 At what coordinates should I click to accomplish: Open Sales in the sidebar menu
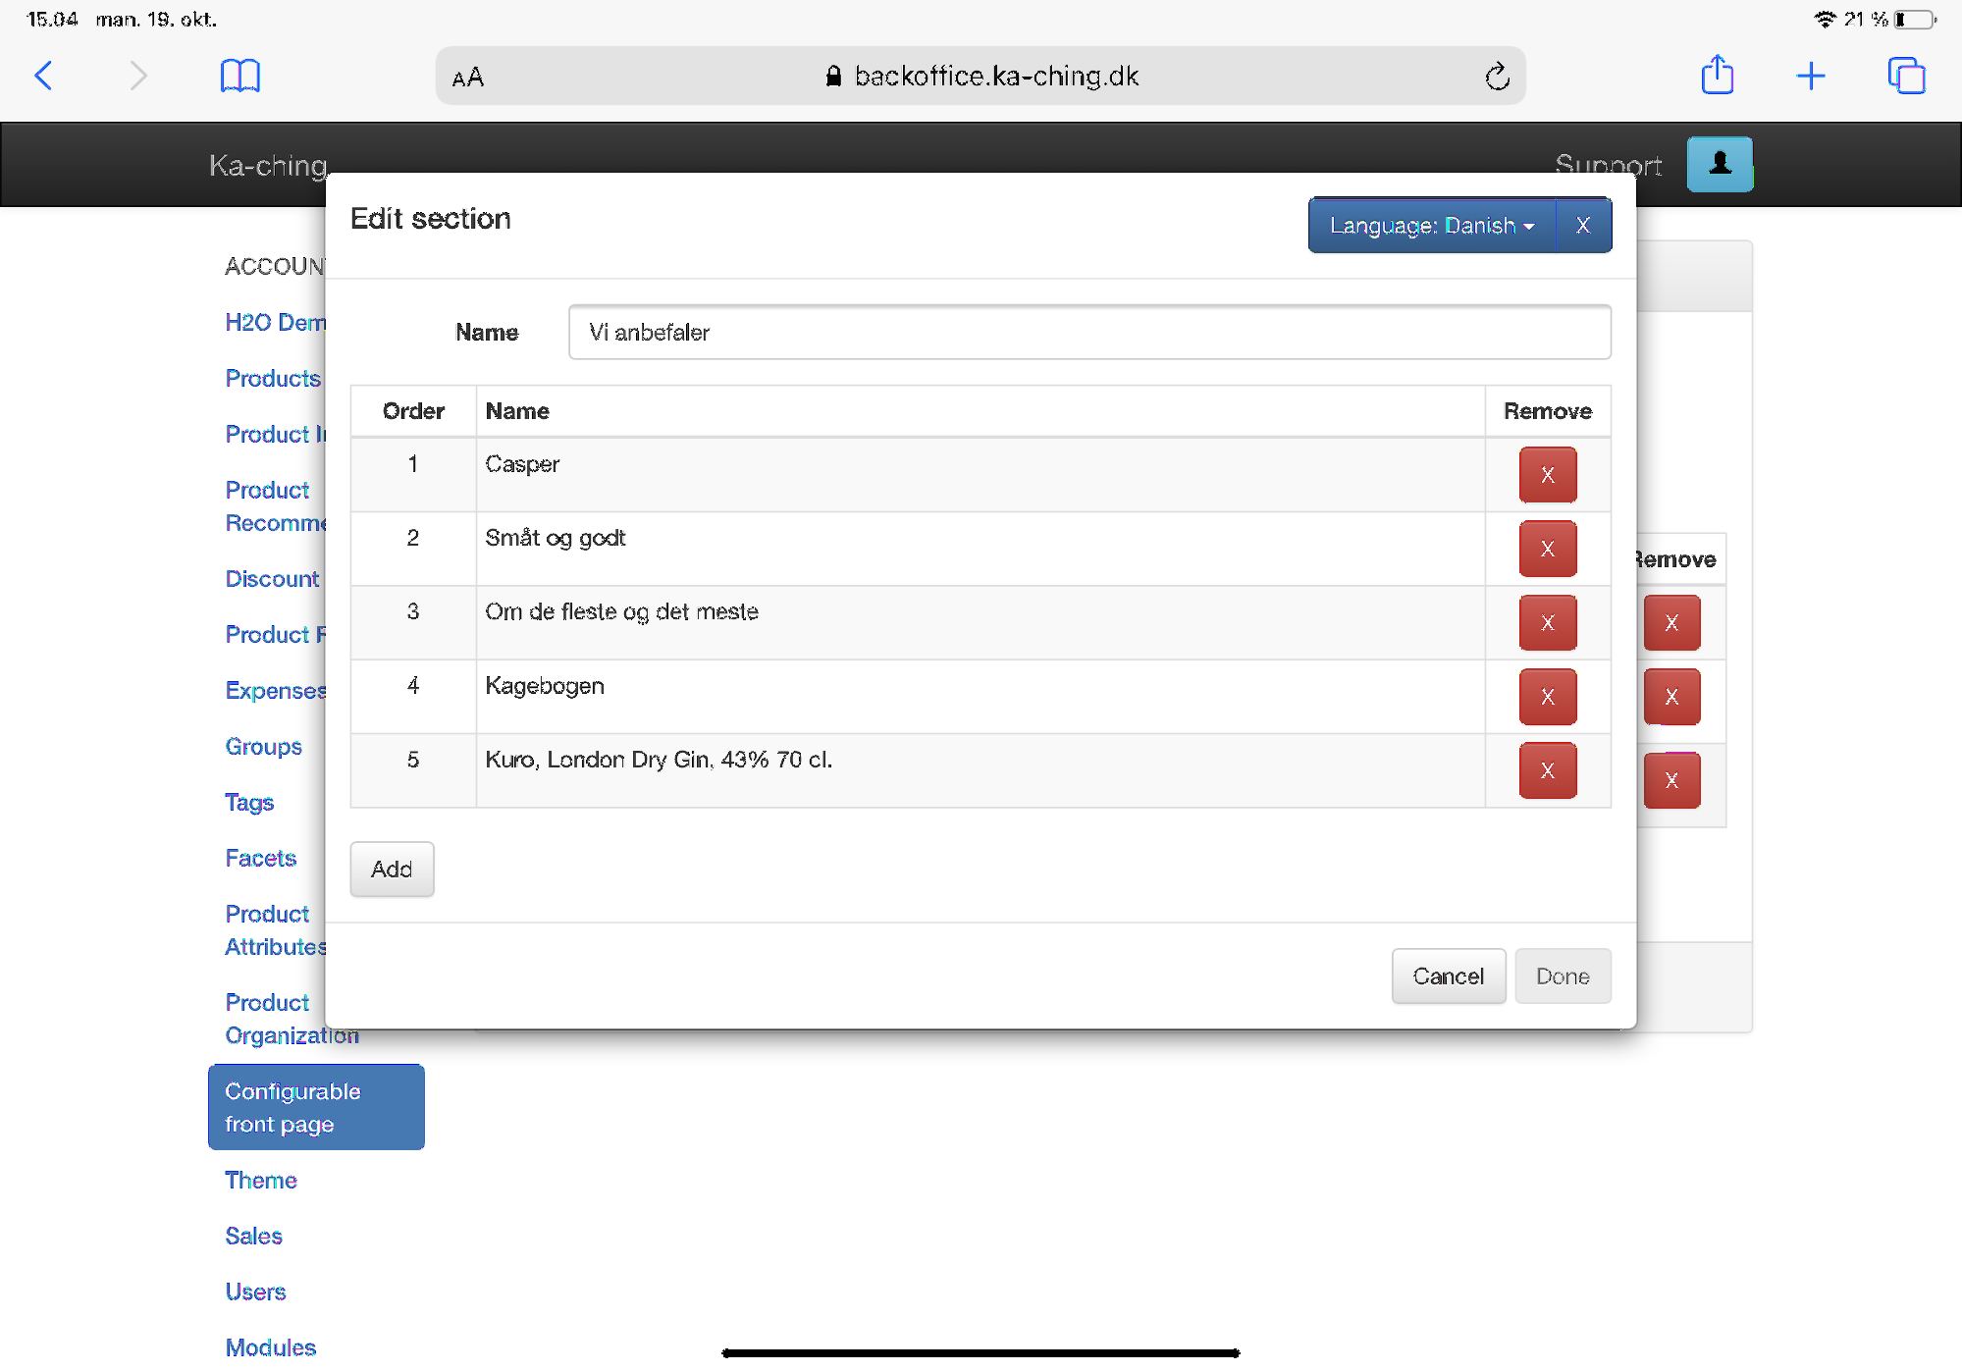coord(253,1236)
